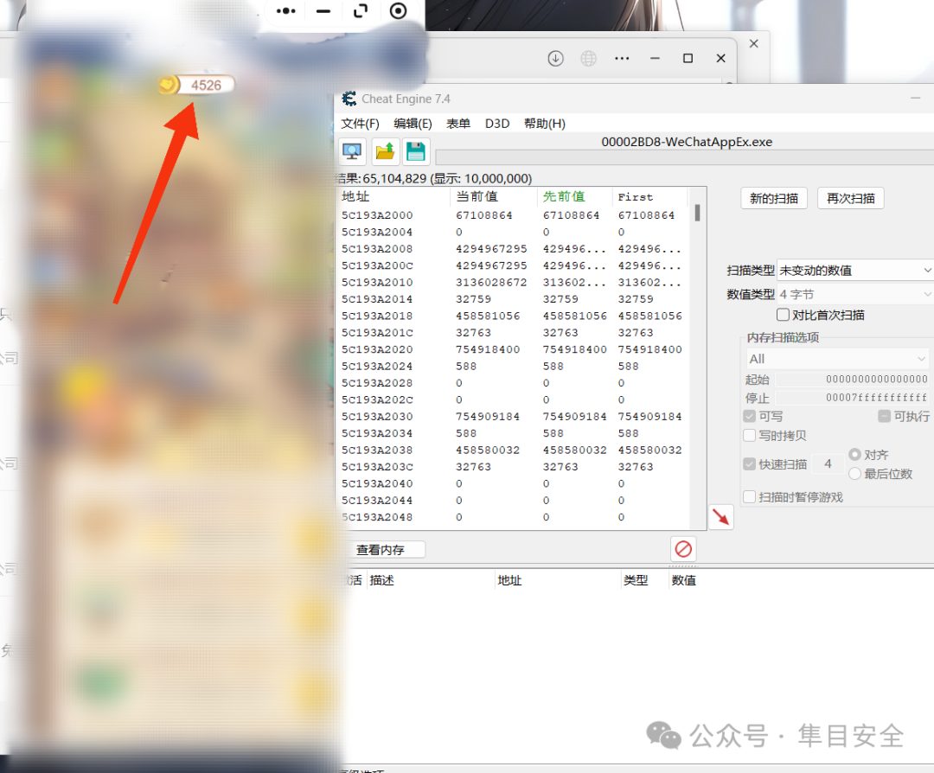This screenshot has height=773, width=934.
Task: Click the mini program minimize dash icon
Action: click(323, 11)
